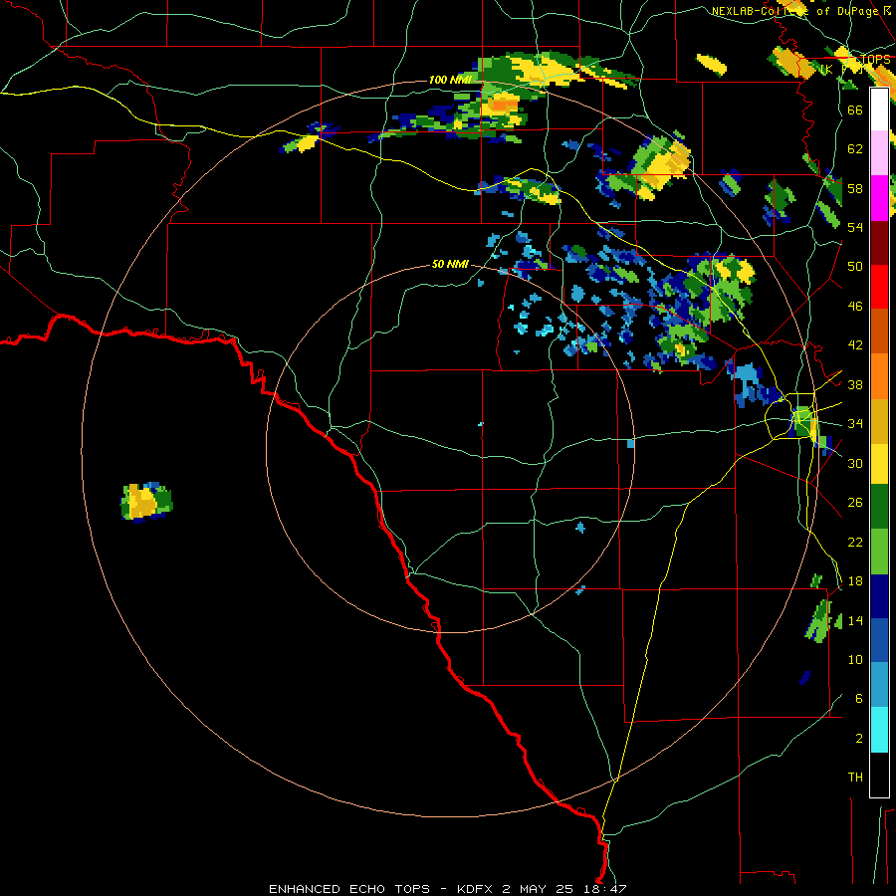Screen dimensions: 896x896
Task: Click the white swatch atop the legend
Action: [x=879, y=110]
